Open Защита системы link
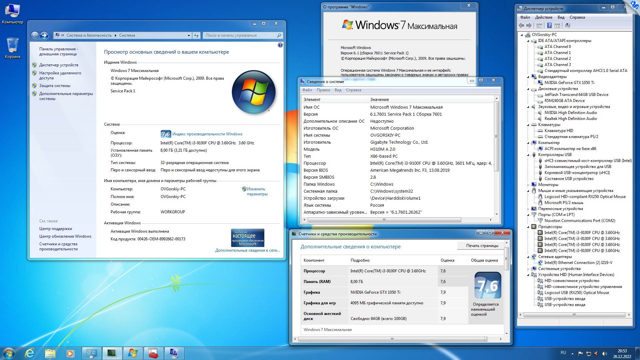The height and width of the screenshot is (360, 640). click(55, 86)
